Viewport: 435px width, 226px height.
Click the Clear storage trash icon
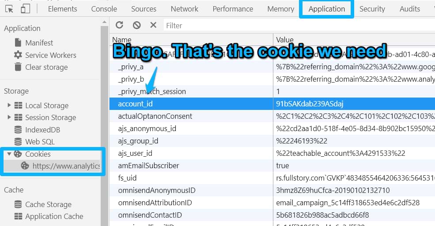(18, 67)
